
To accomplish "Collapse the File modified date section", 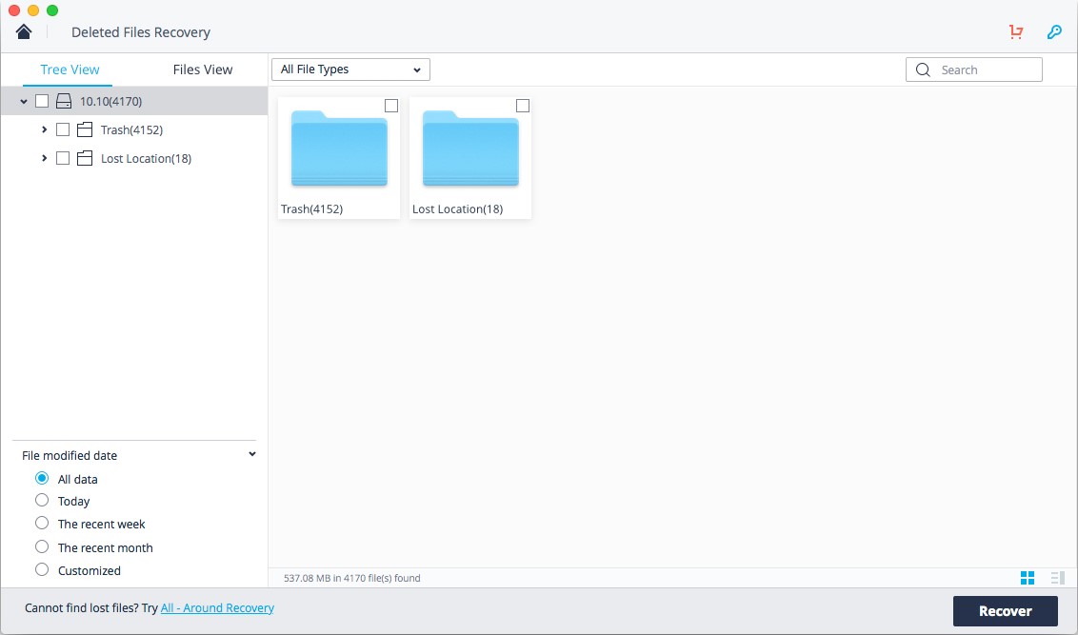I will pyautogui.click(x=252, y=454).
